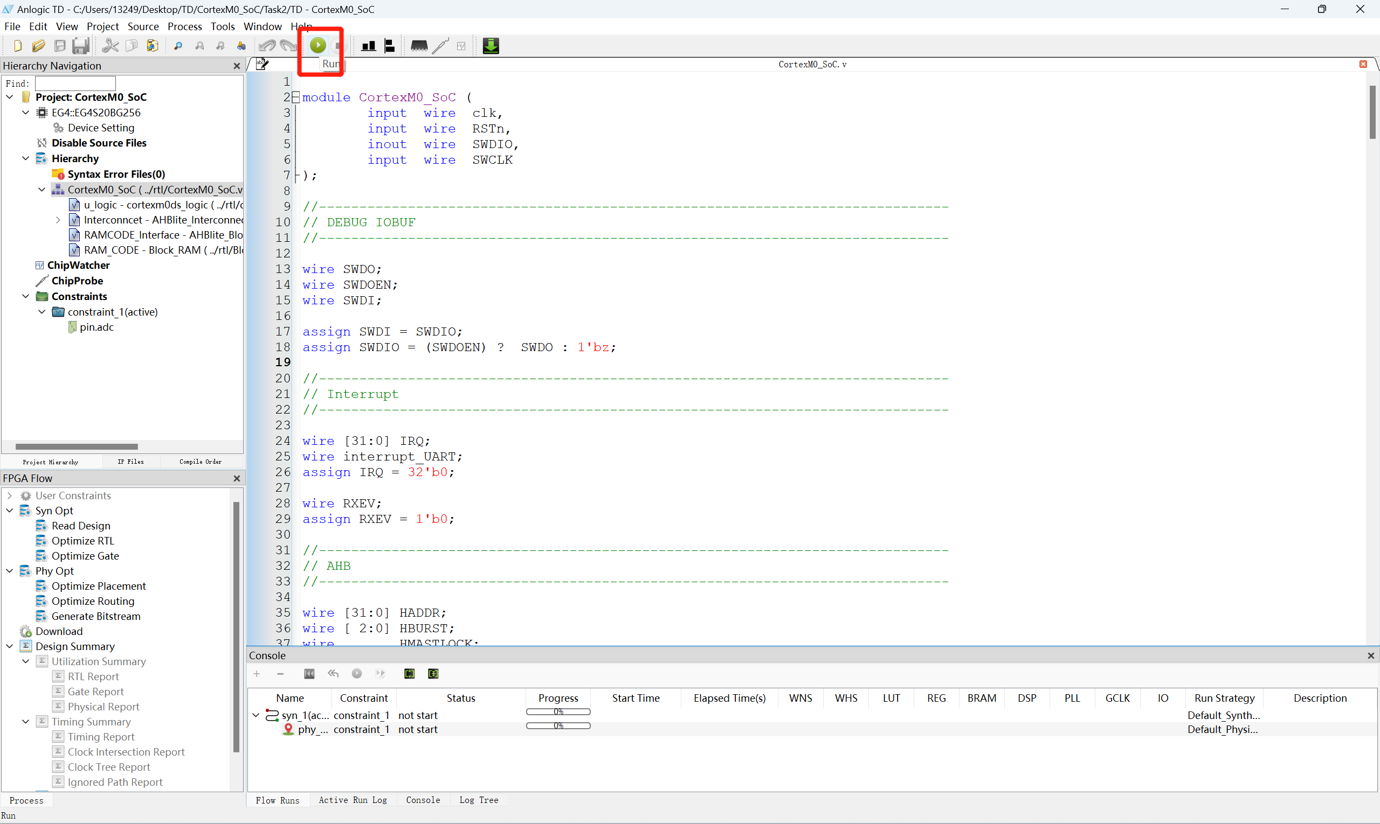Screen dimensions: 1380x824
Task: Click the green Run toolbar button
Action: tap(318, 46)
